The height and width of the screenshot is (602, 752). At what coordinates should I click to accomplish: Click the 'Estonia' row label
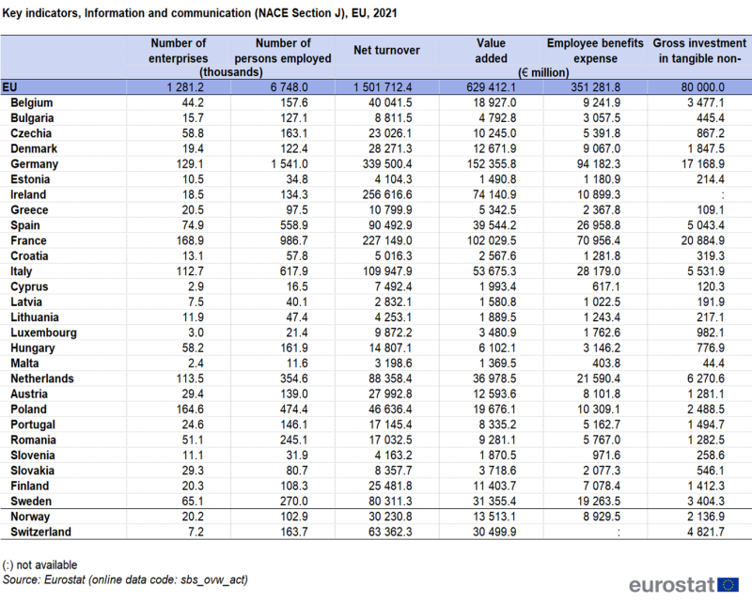[30, 179]
